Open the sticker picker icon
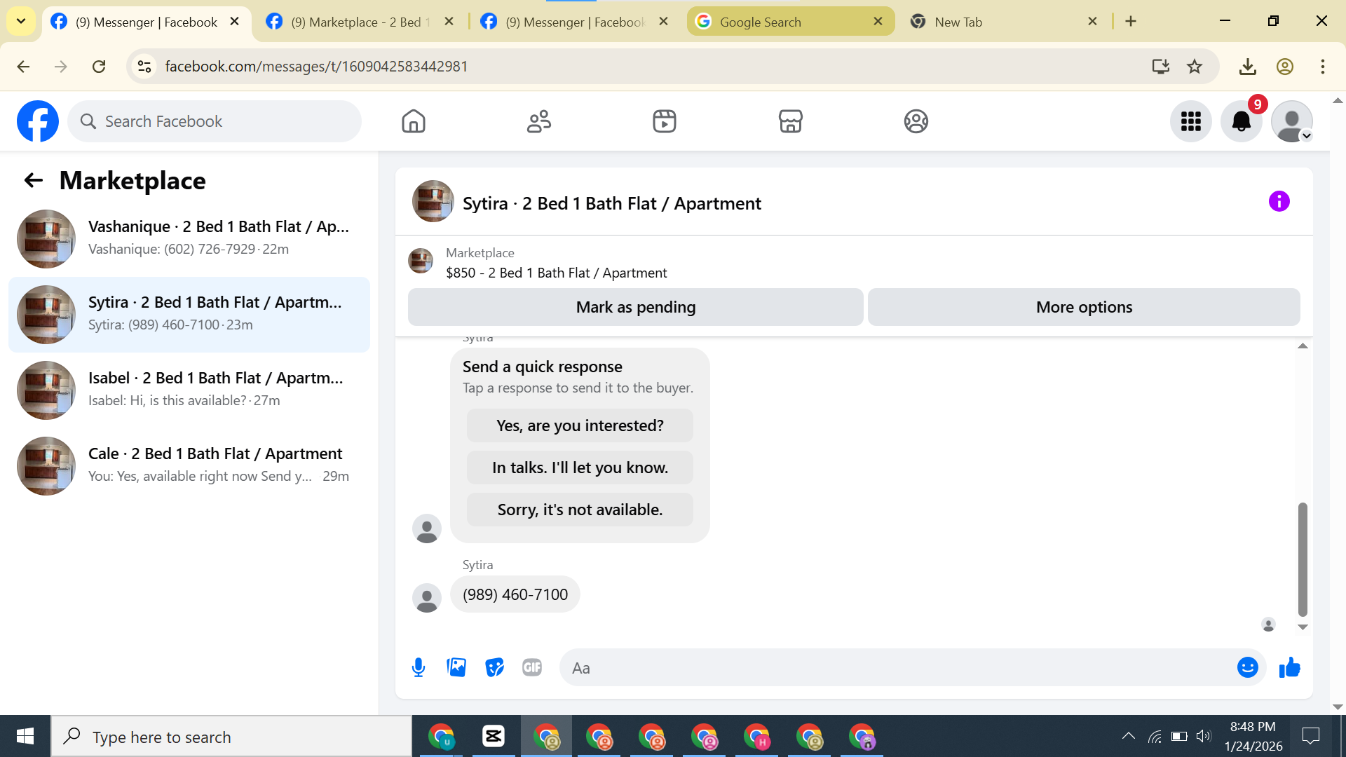The width and height of the screenshot is (1346, 757). tap(494, 667)
